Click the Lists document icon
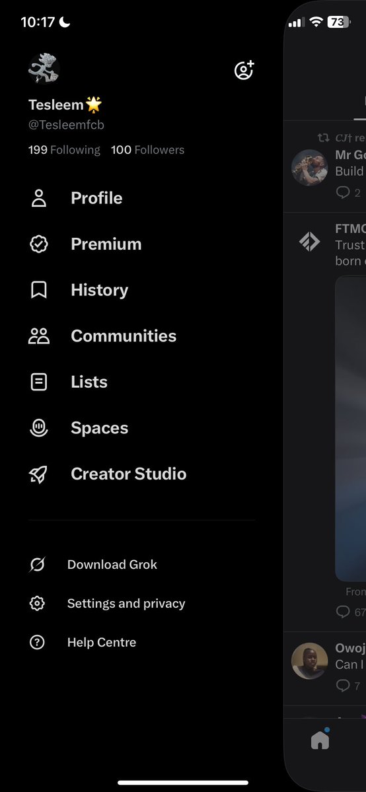 (x=39, y=382)
